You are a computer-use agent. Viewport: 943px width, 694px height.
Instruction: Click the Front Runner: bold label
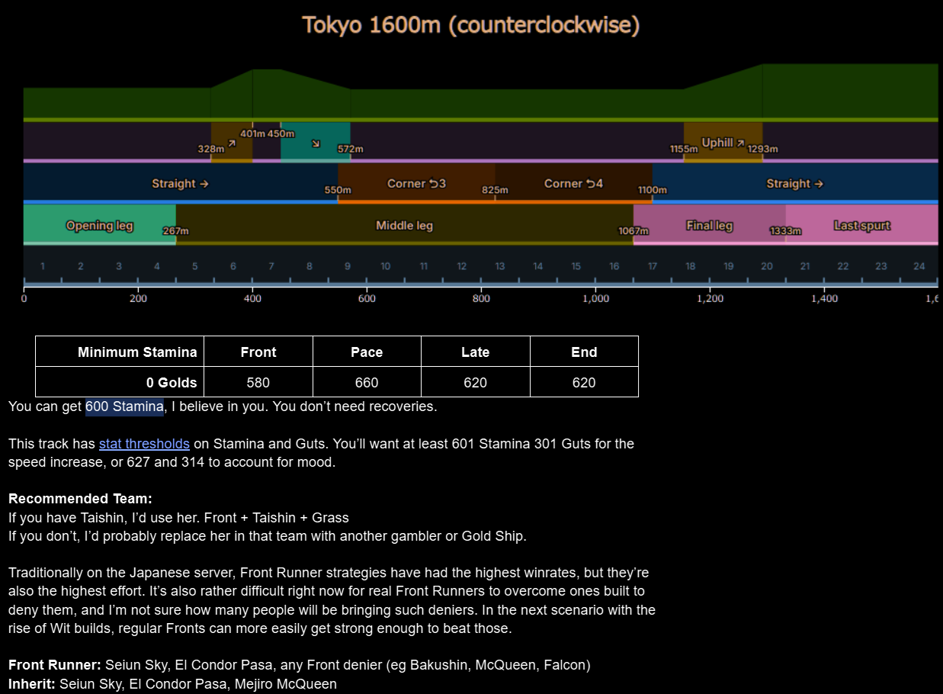click(54, 664)
